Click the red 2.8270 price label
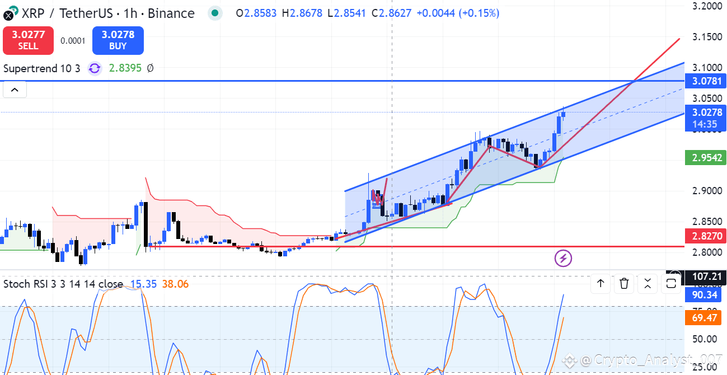 click(x=707, y=236)
